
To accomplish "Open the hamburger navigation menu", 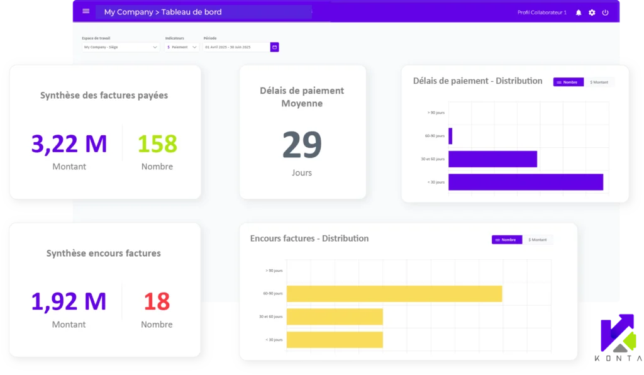I will (x=86, y=11).
